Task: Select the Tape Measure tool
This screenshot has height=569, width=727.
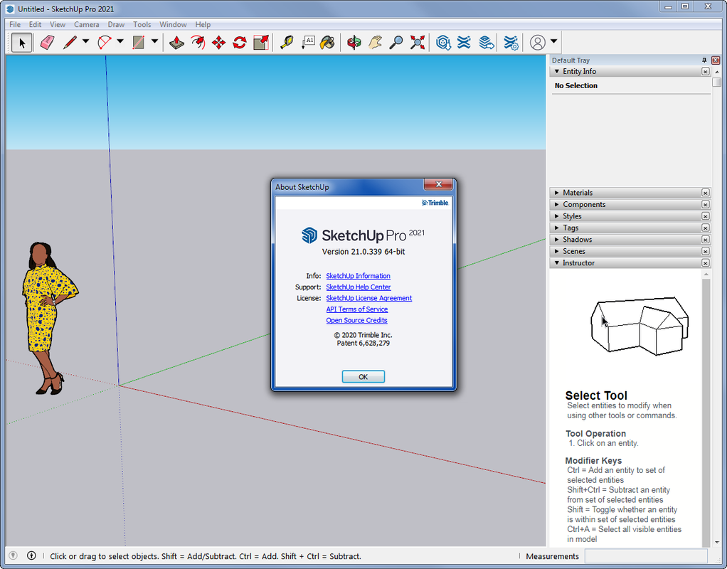Action: (287, 43)
